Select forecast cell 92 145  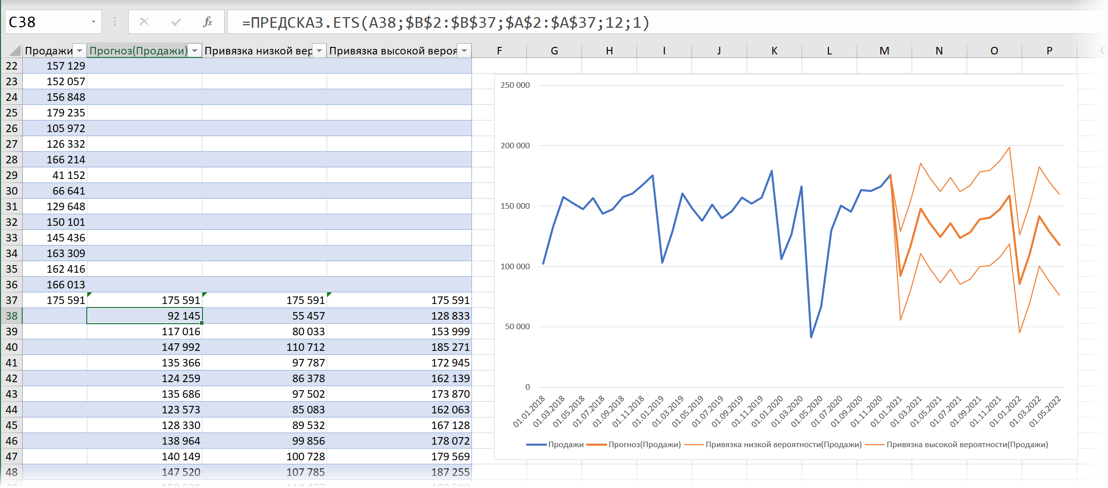click(144, 316)
